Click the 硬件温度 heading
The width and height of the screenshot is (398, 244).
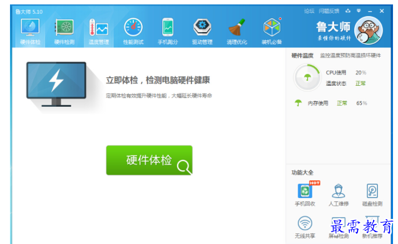[x=303, y=56]
